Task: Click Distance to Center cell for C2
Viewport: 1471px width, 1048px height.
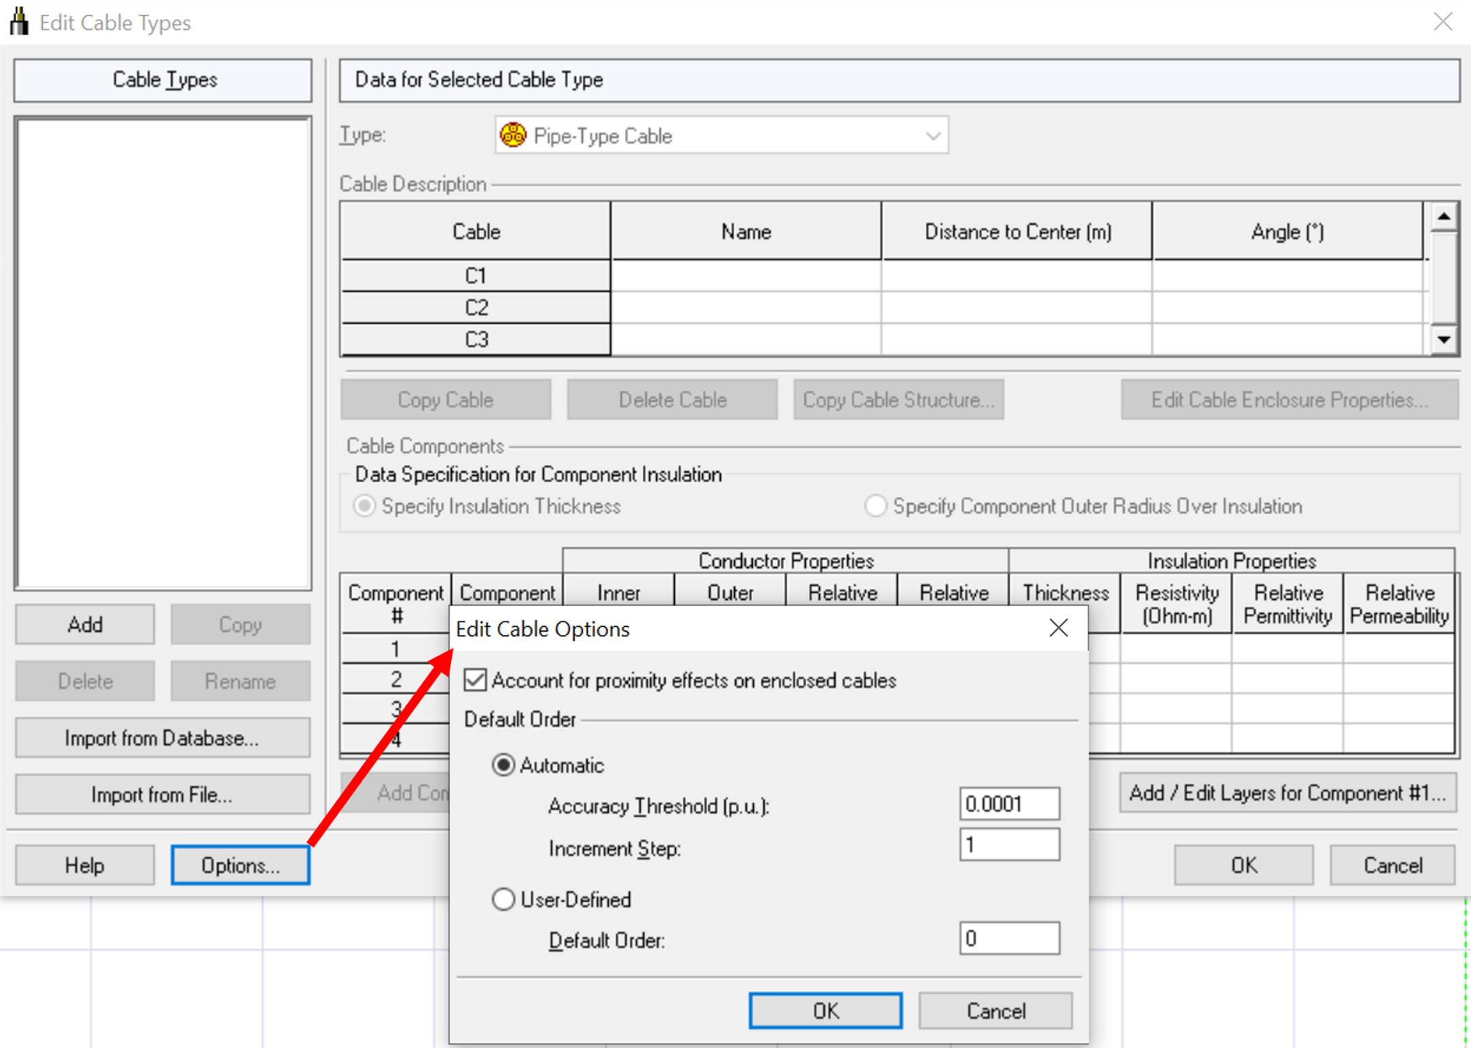Action: [1017, 308]
